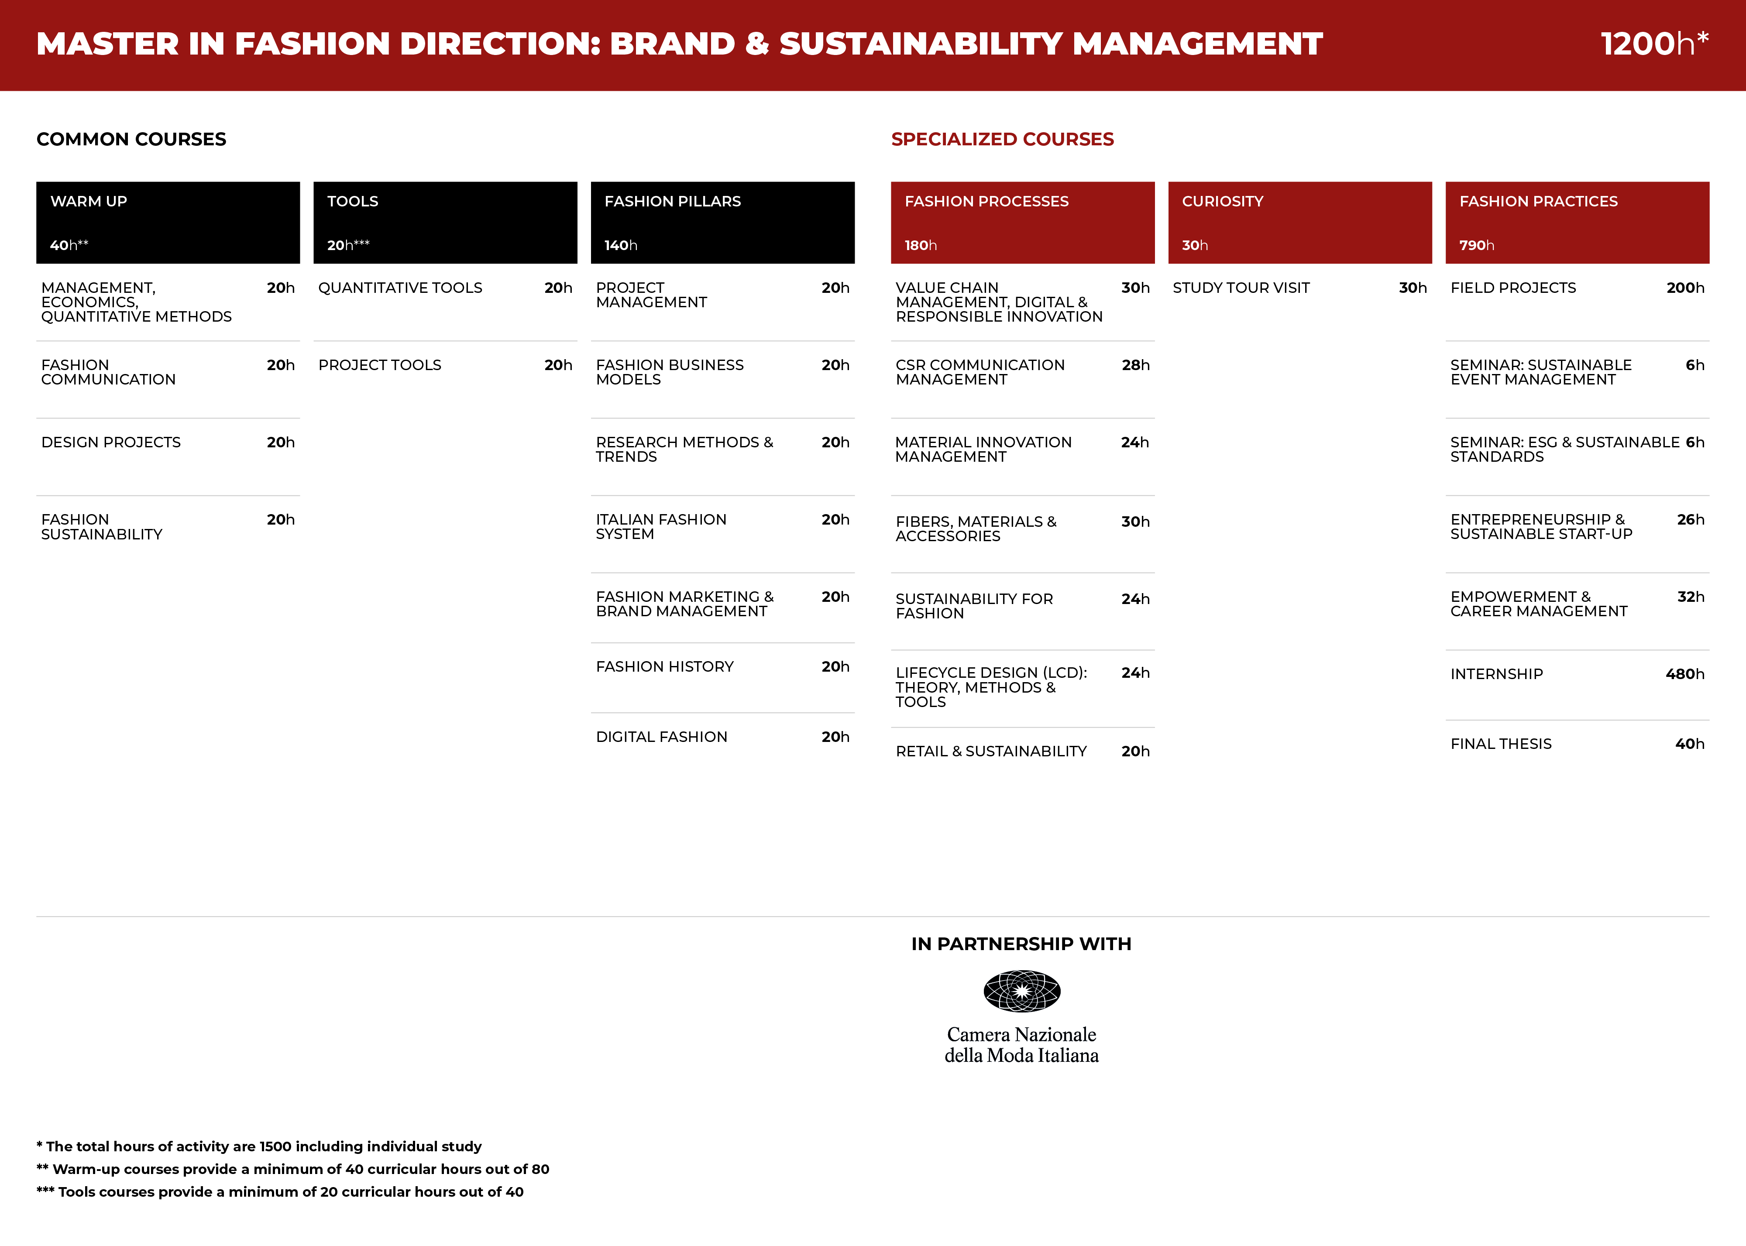Image resolution: width=1746 pixels, height=1246 pixels.
Task: Select Seminar: Sustainable Event Management
Action: (1577, 380)
